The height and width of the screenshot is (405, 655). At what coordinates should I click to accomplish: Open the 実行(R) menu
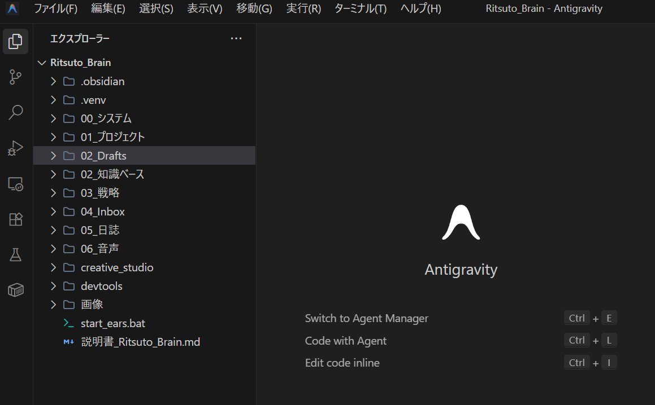click(303, 8)
